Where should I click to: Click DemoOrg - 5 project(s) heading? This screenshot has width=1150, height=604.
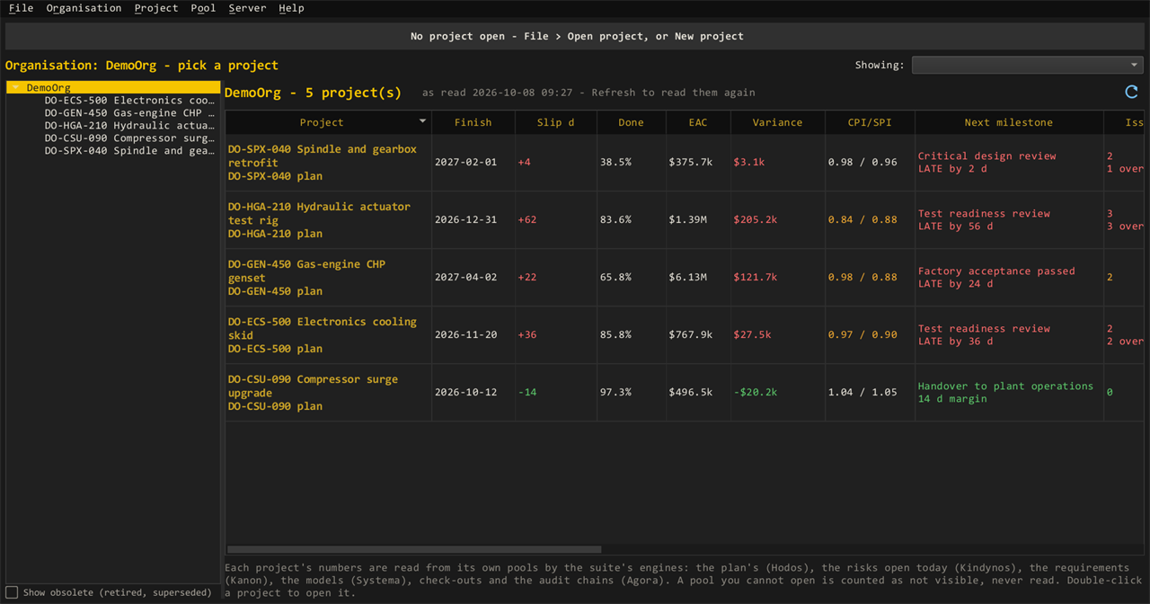313,93
